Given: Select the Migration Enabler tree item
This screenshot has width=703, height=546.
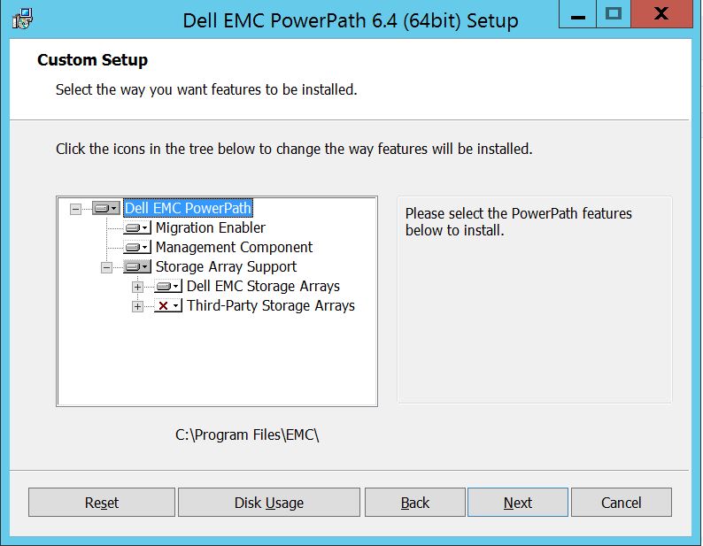Looking at the screenshot, I should pyautogui.click(x=210, y=228).
